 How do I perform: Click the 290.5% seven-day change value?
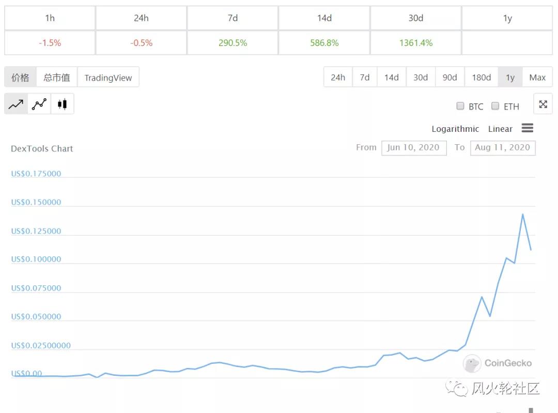pos(233,43)
